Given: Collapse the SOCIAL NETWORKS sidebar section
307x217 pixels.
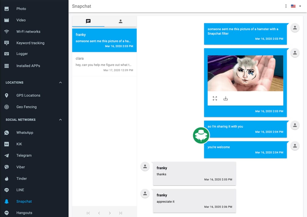Looking at the screenshot, I should [x=60, y=119].
